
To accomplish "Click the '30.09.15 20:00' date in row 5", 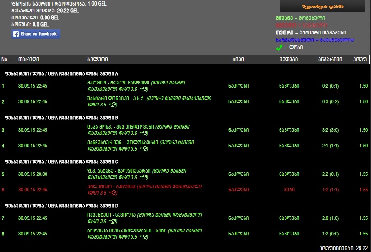I will coord(33,174).
